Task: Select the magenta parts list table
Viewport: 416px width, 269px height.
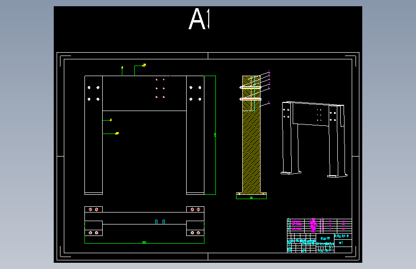Action: [320, 225]
